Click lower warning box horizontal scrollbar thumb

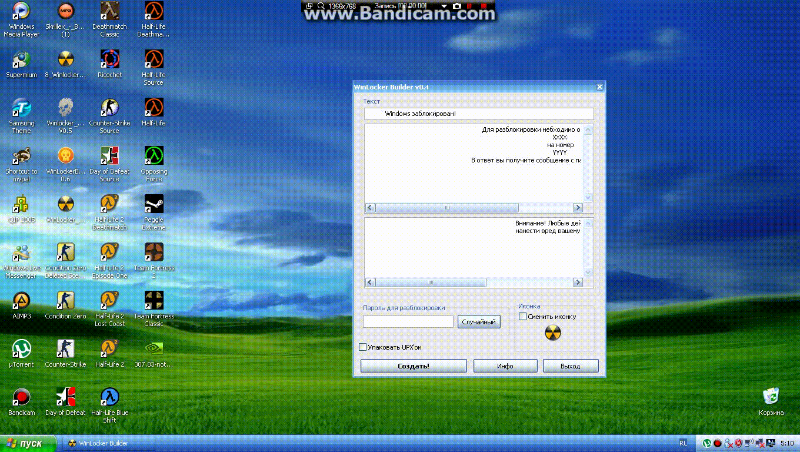click(x=431, y=282)
